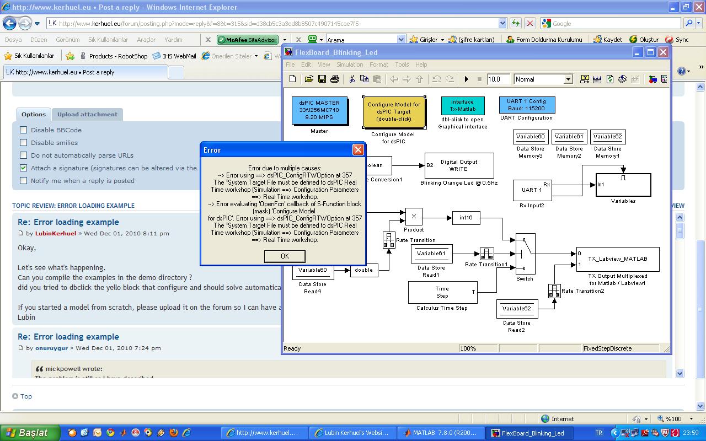Click the IHS WebMail favorites link

(174, 56)
